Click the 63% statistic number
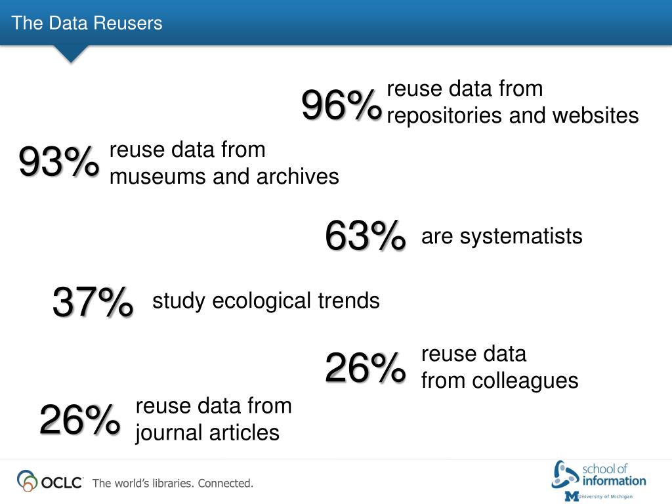672x504 pixels. (x=365, y=236)
